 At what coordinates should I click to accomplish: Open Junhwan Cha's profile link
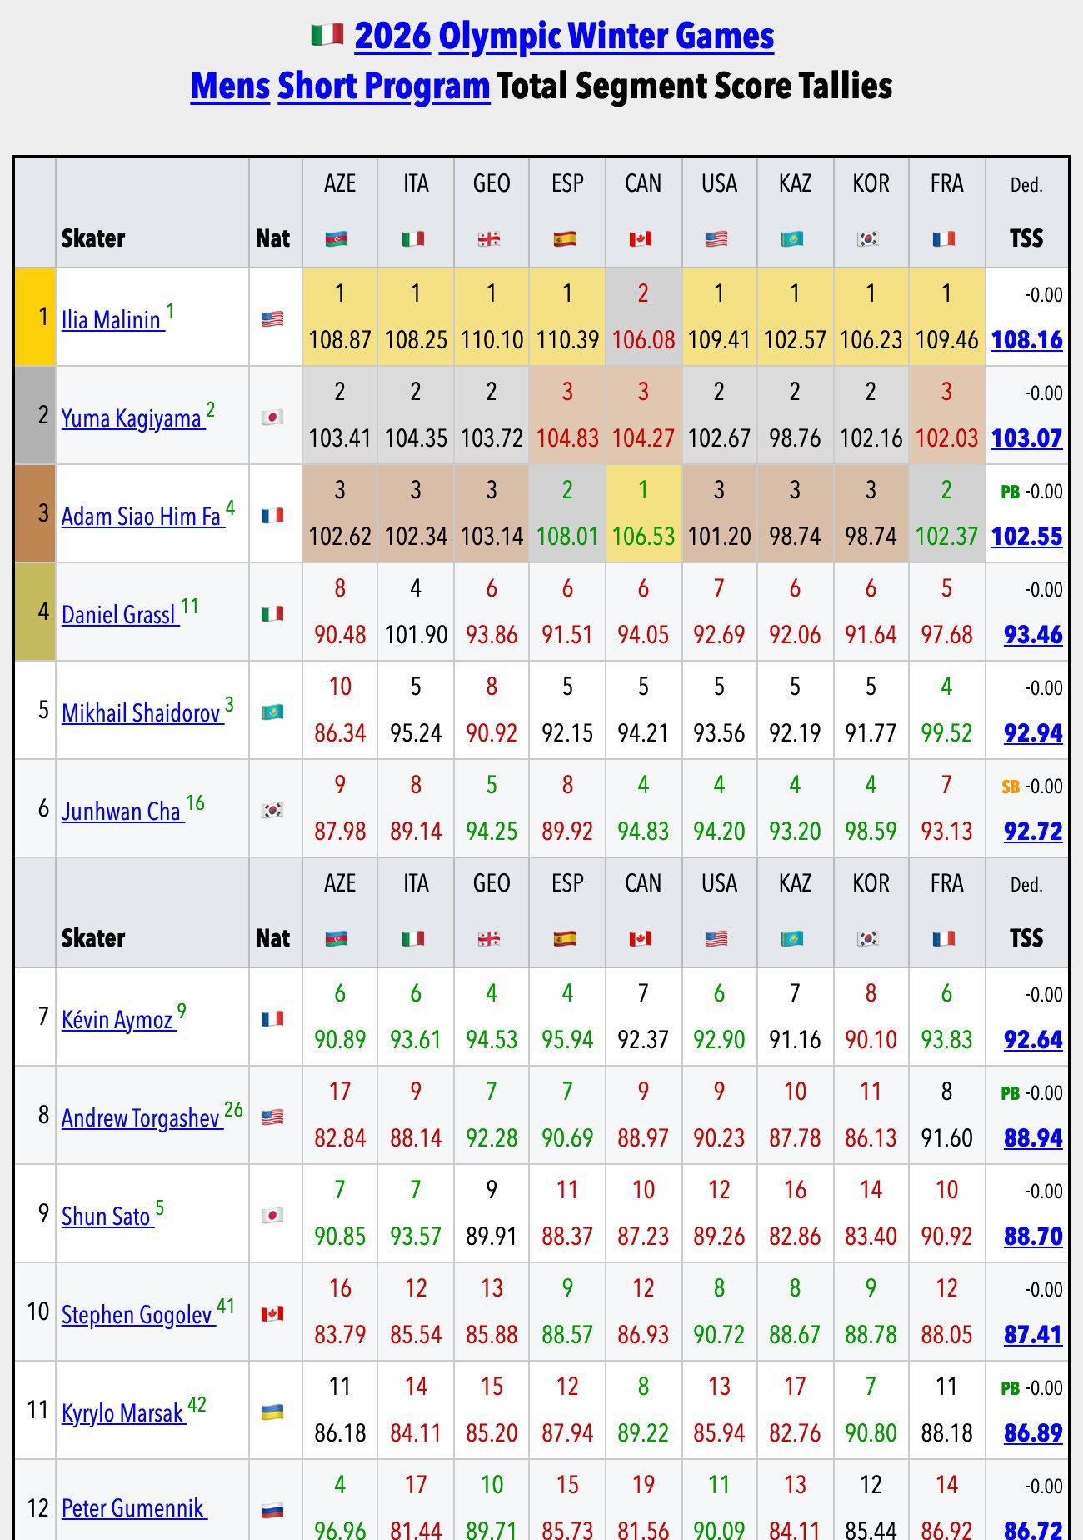pyautogui.click(x=122, y=812)
